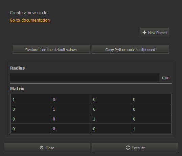Focus the Radius input field
This screenshot has width=182, height=156.
(x=85, y=77)
